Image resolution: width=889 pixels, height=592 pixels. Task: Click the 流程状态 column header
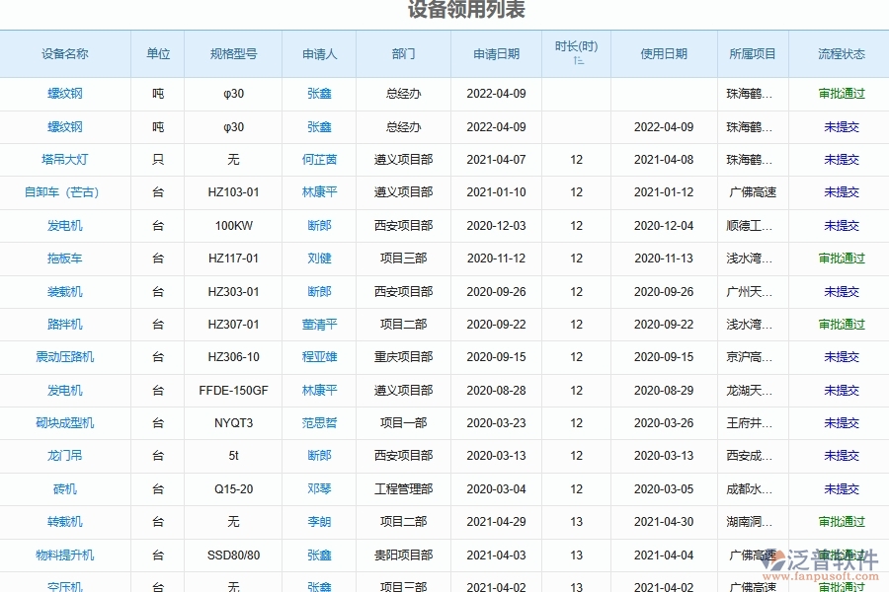click(x=840, y=54)
